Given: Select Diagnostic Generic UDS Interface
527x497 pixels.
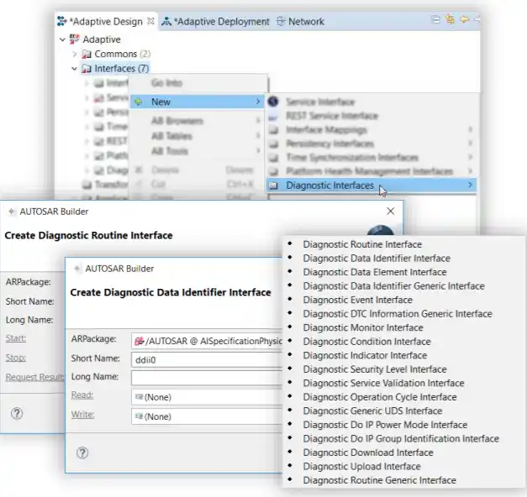Looking at the screenshot, I should point(372,411).
